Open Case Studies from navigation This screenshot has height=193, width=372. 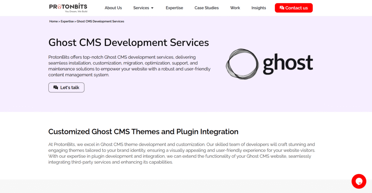207,8
